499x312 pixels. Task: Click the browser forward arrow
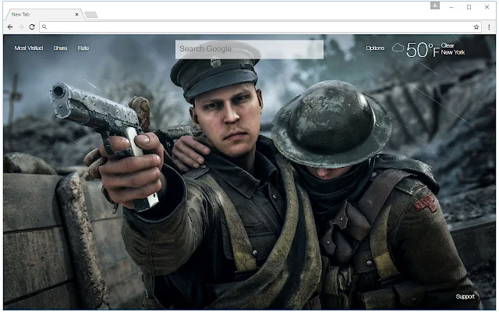pyautogui.click(x=21, y=27)
